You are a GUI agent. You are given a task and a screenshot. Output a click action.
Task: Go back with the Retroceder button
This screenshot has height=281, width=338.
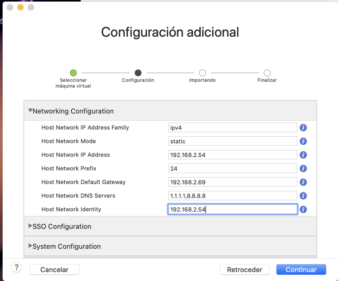(x=245, y=270)
